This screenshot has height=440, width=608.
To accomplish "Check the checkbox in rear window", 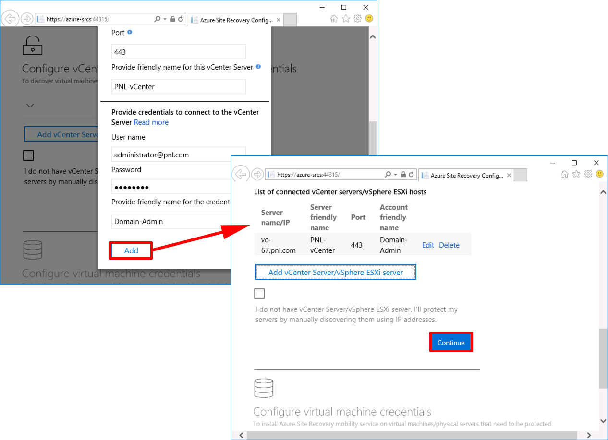I will (x=29, y=155).
